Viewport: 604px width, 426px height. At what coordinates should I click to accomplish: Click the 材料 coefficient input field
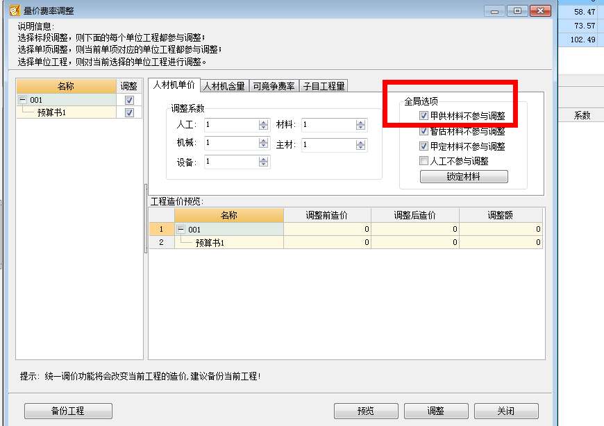coord(328,125)
